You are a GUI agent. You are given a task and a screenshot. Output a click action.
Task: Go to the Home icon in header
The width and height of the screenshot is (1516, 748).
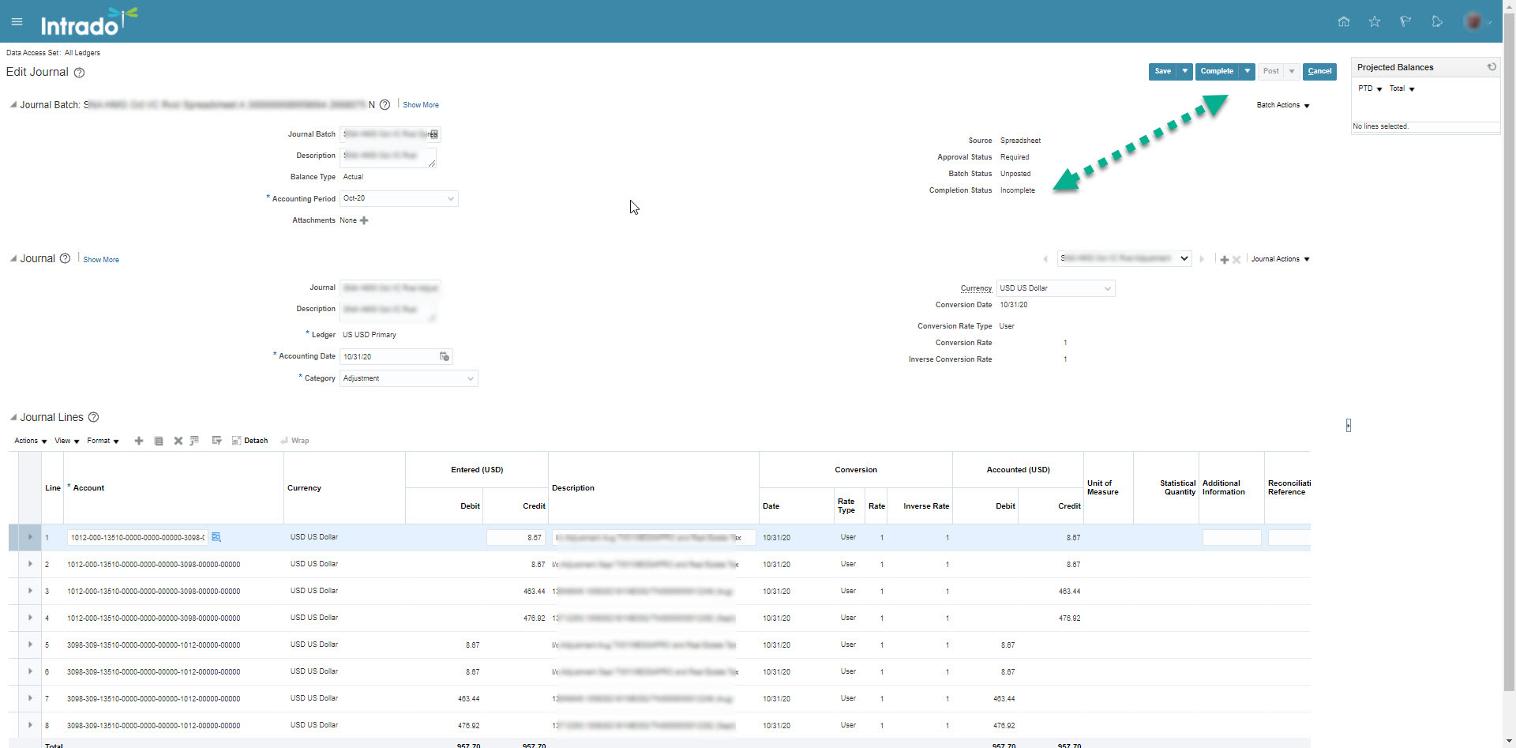point(1343,21)
